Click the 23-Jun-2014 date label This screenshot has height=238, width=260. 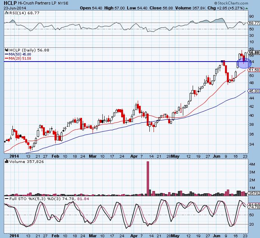(15, 8)
